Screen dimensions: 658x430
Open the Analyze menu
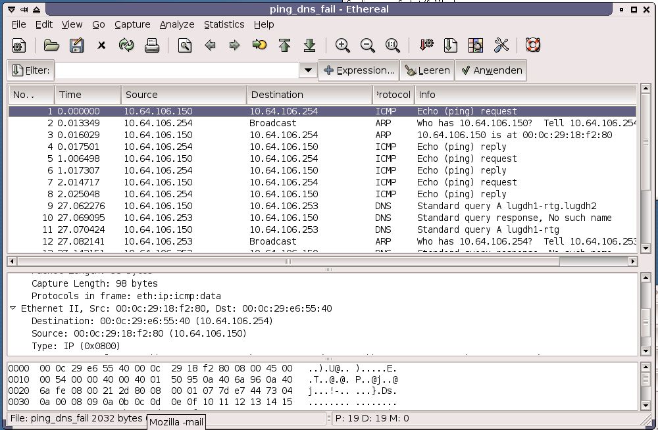pos(177,24)
